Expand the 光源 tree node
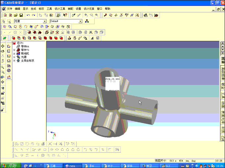 click(14, 57)
